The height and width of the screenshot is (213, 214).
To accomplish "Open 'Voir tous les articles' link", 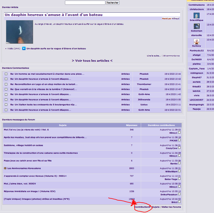I will 92,60.
